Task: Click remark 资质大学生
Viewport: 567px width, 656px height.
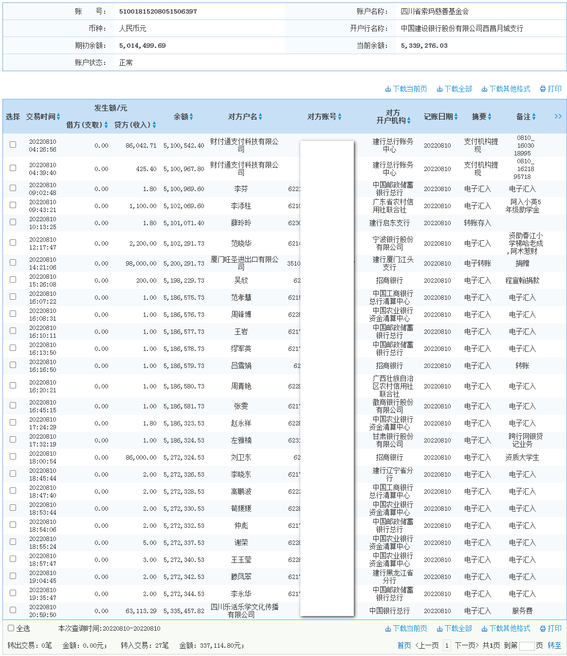Action: pyautogui.click(x=523, y=457)
